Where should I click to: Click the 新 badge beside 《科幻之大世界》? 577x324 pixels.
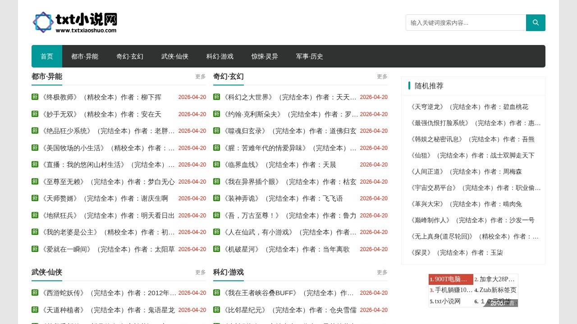(216, 97)
